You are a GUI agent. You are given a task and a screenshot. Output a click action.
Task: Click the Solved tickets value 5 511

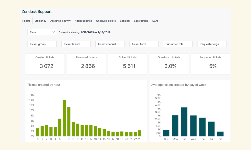coord(129,66)
